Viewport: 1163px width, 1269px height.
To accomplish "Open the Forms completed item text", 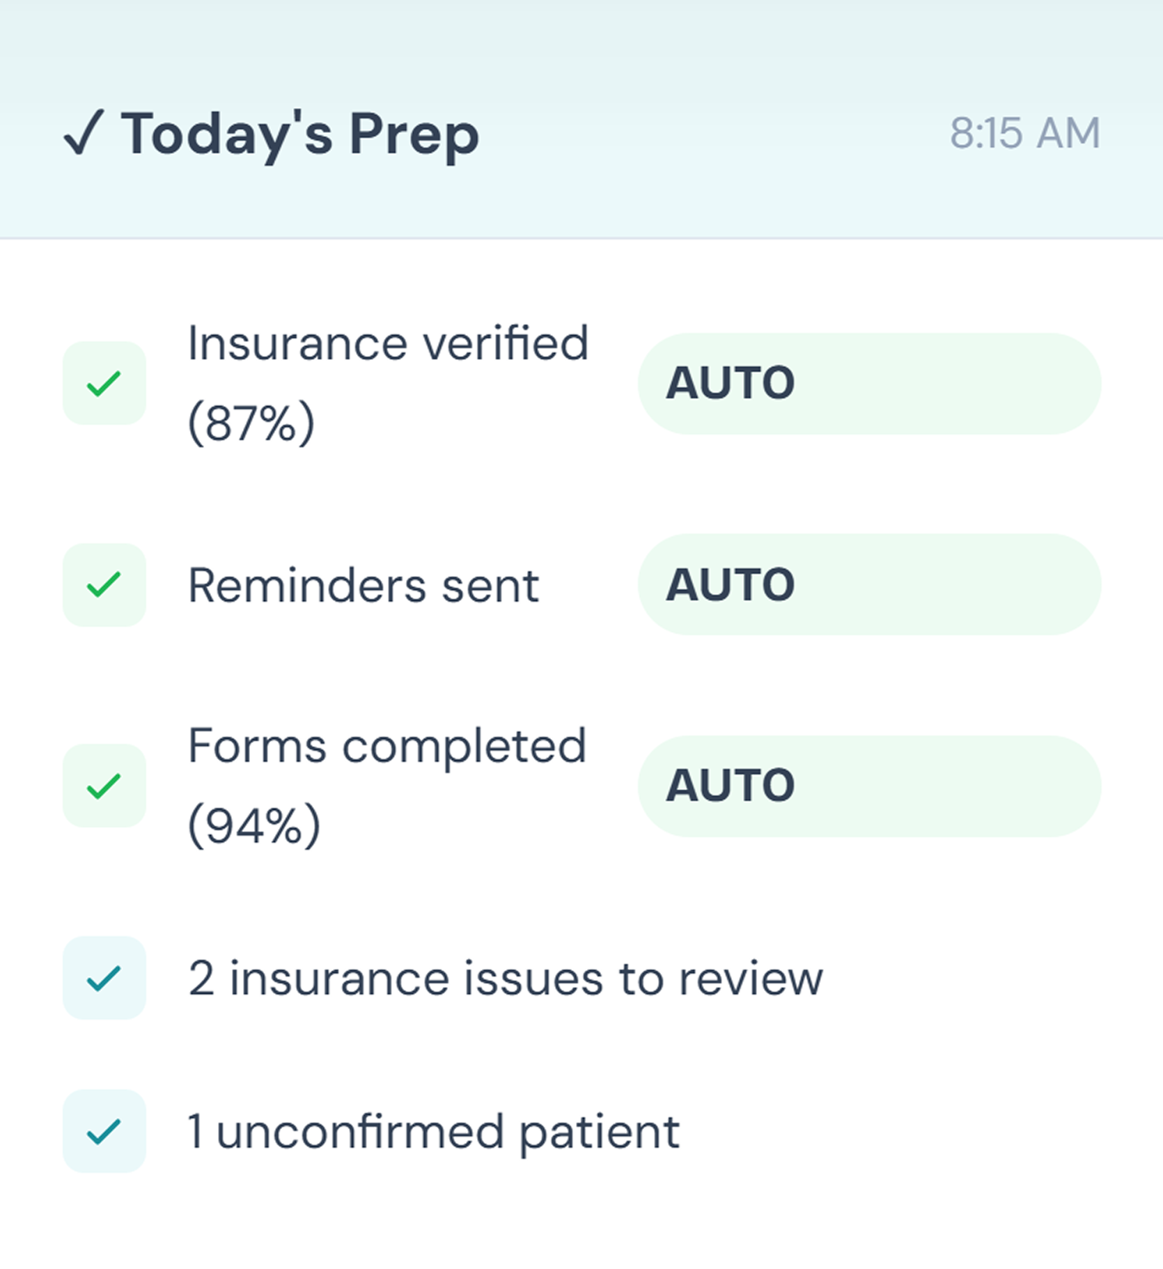I will pos(387,746).
